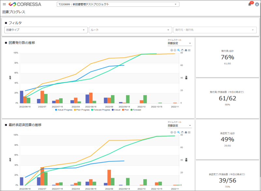The image size is (261, 191).
Task: Open the user account avatar
Action: tap(257, 4)
